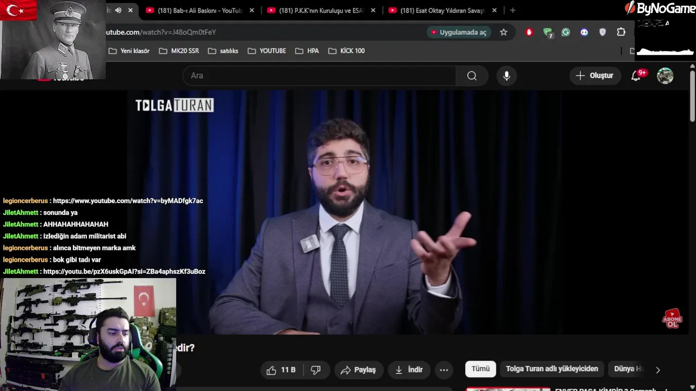Screen dimensions: 696x391
Task: Click the browser address bar URL
Action: [161, 32]
